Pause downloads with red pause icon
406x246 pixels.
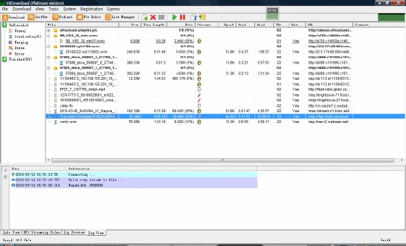[183, 18]
